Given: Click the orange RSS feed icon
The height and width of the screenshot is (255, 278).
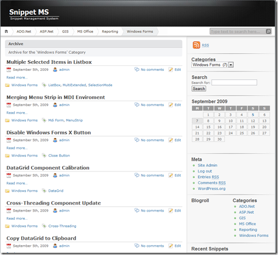Looking at the screenshot, I should coord(196,45).
